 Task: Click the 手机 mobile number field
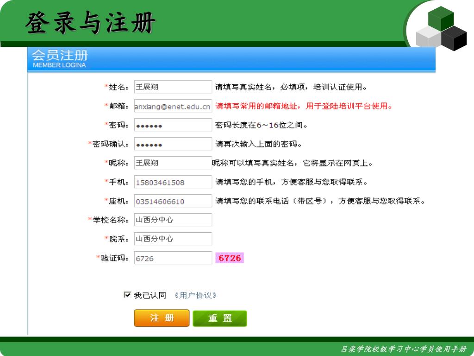pyautogui.click(x=173, y=182)
